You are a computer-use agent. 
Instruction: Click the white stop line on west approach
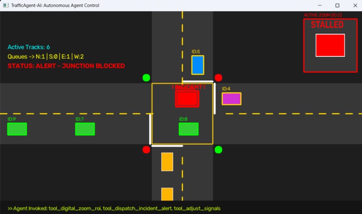tap(150, 129)
